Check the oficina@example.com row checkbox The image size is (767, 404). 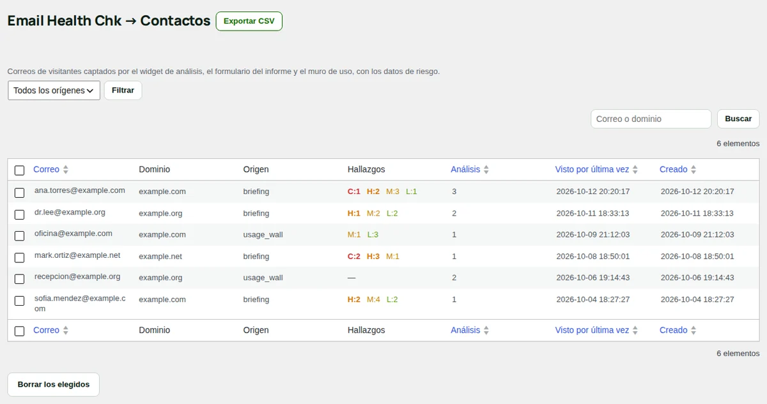[20, 236]
